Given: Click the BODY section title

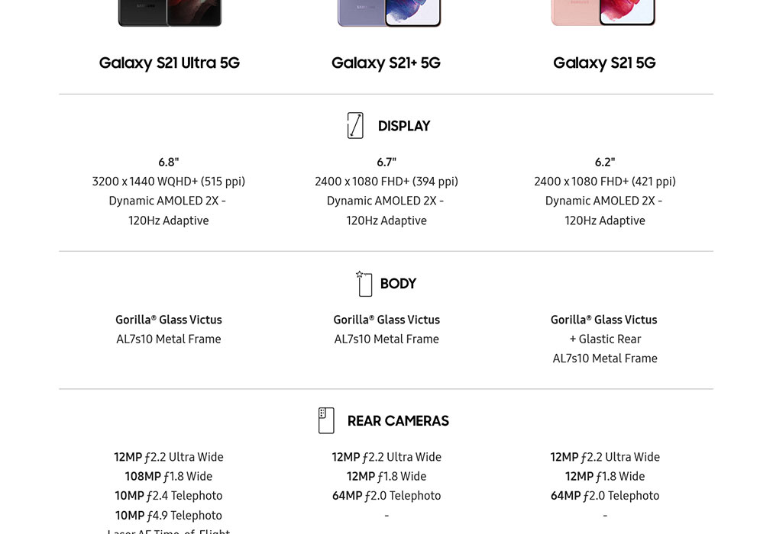Looking at the screenshot, I should point(398,284).
